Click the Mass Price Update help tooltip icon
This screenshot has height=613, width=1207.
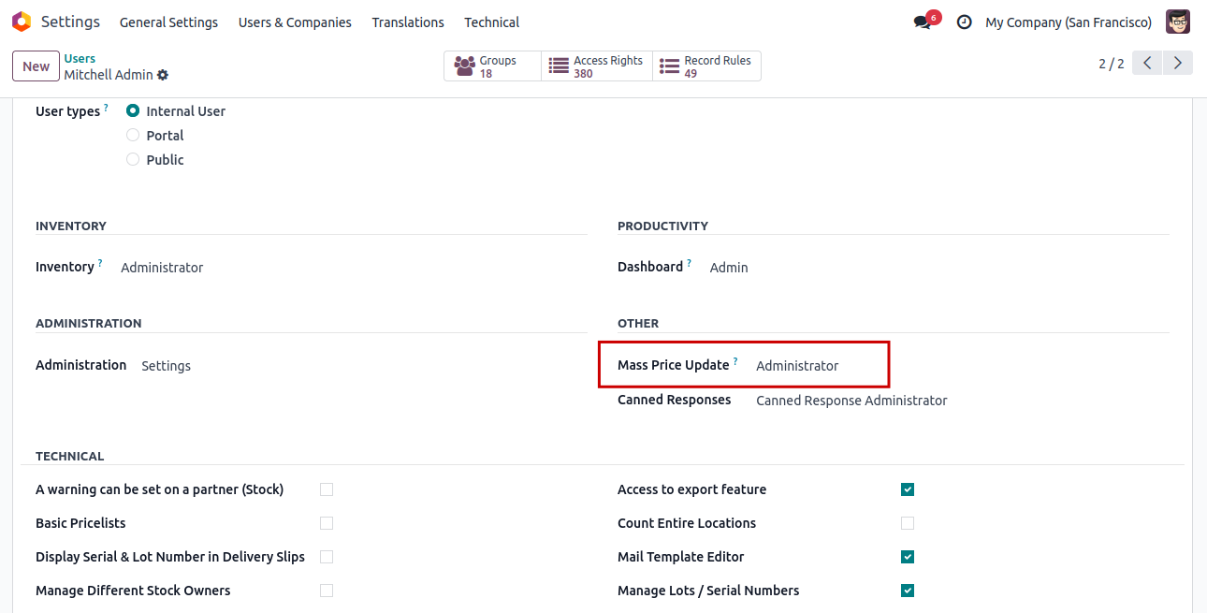click(x=735, y=361)
